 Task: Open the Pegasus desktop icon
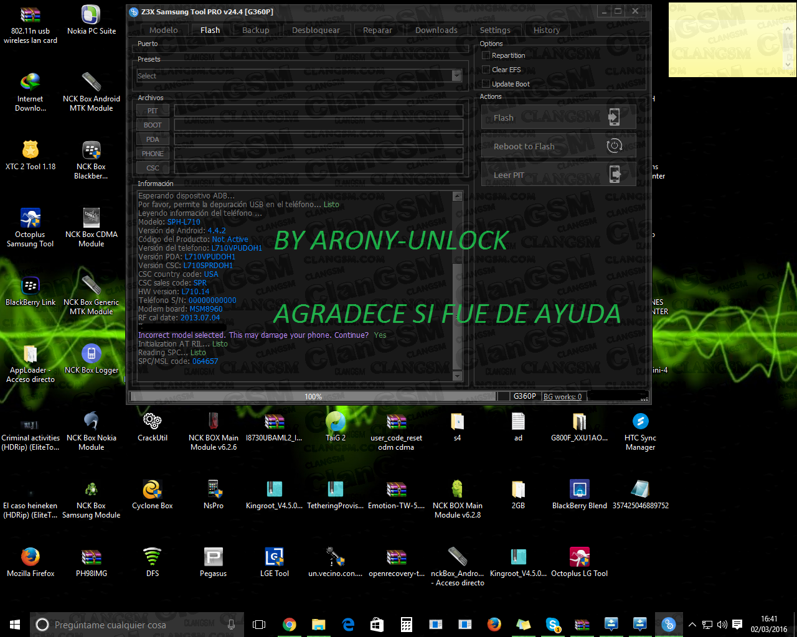(214, 562)
